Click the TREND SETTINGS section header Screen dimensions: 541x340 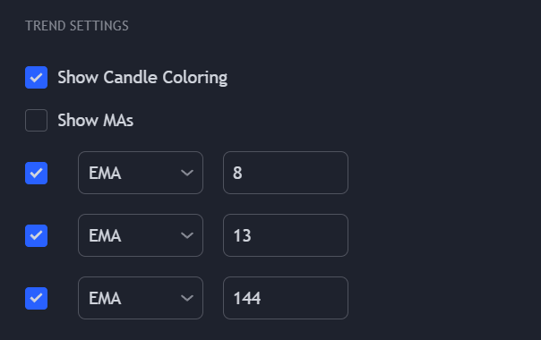(77, 26)
